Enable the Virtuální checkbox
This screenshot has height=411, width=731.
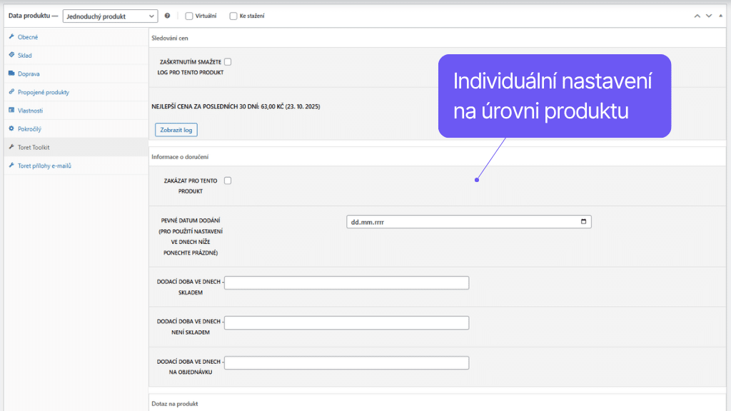click(x=188, y=16)
